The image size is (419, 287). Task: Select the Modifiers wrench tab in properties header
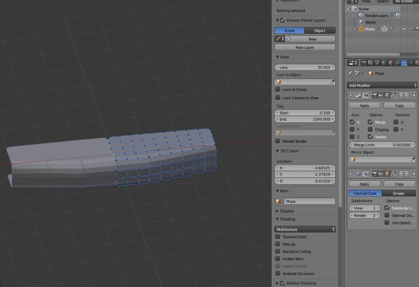(x=404, y=63)
